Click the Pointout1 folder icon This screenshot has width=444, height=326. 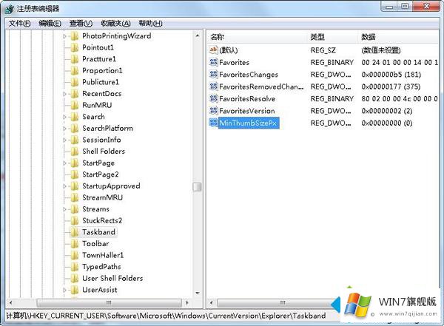[x=75, y=48]
